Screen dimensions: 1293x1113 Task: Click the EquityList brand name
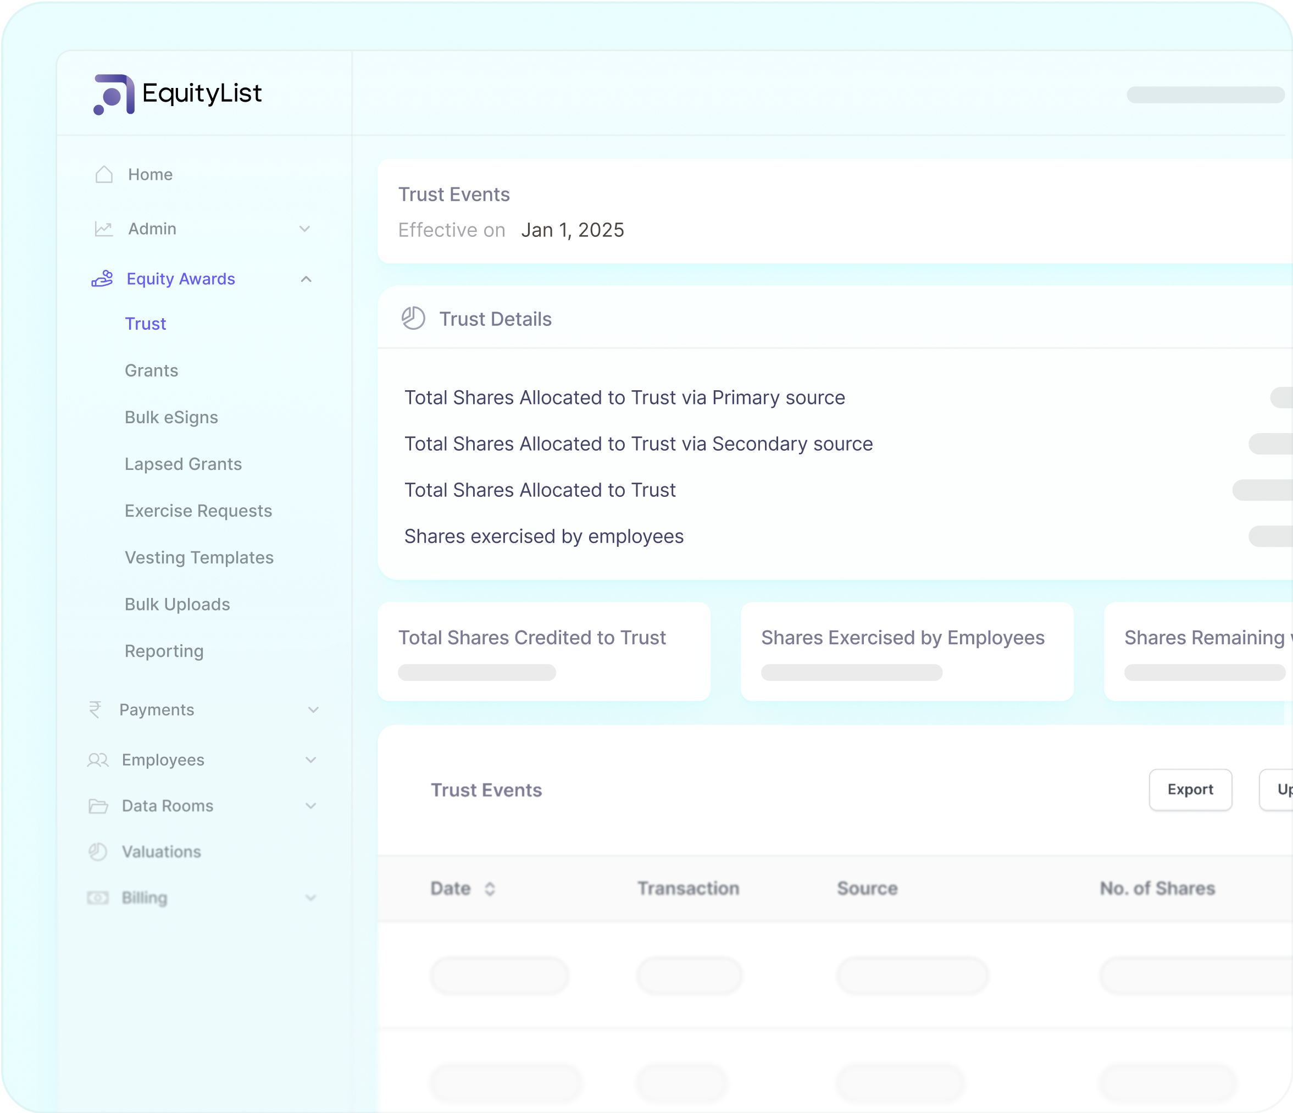[202, 93]
